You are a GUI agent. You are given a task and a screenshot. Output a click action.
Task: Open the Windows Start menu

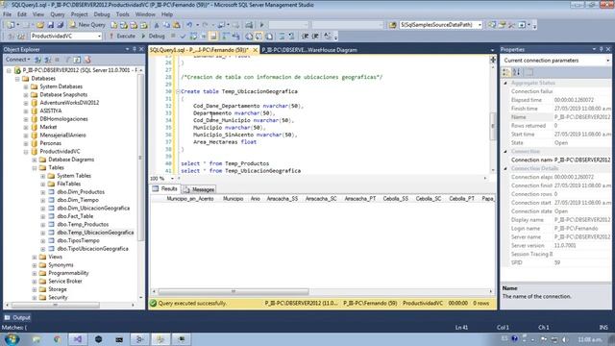pos(12,339)
